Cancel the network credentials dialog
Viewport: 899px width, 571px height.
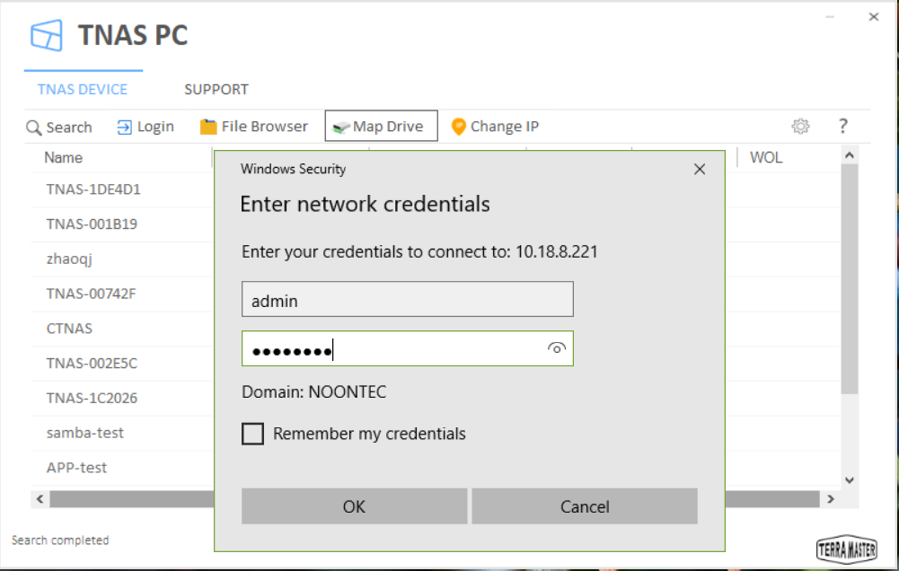click(x=585, y=506)
